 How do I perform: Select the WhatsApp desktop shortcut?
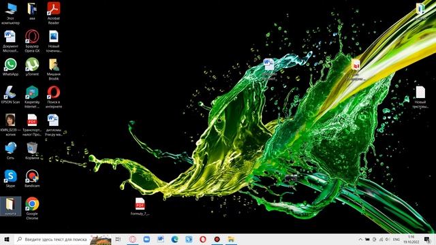coord(10,67)
